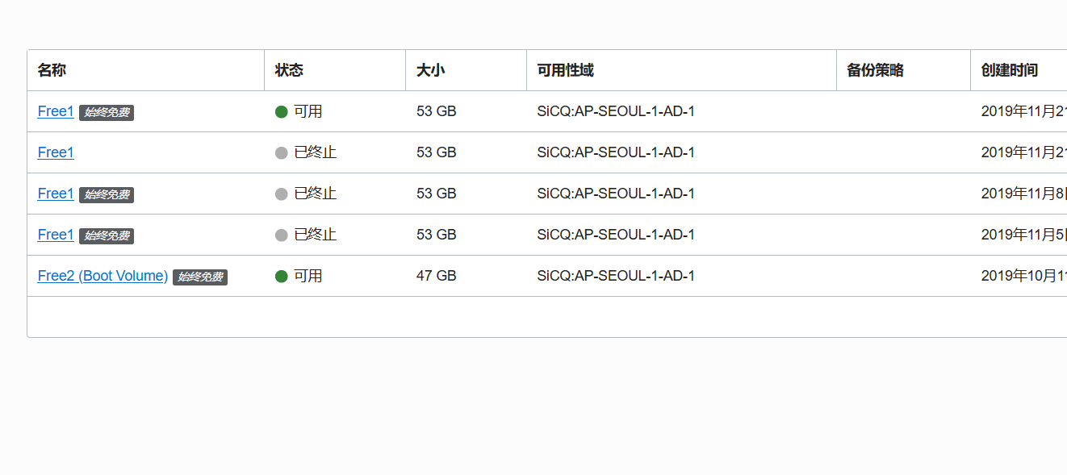Click 始终免费 badge beside the available Free1

107,113
